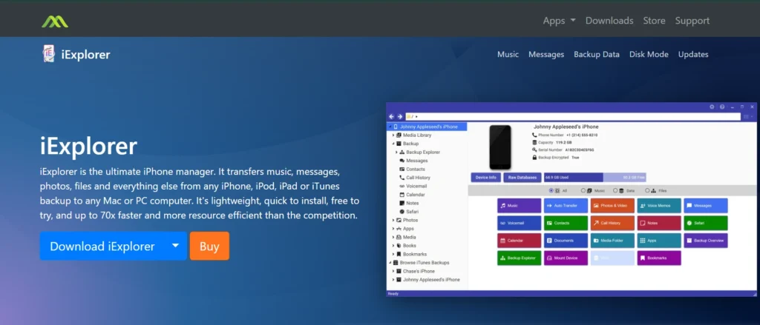Open the green Contacts tile
760x325 pixels.
566,223
